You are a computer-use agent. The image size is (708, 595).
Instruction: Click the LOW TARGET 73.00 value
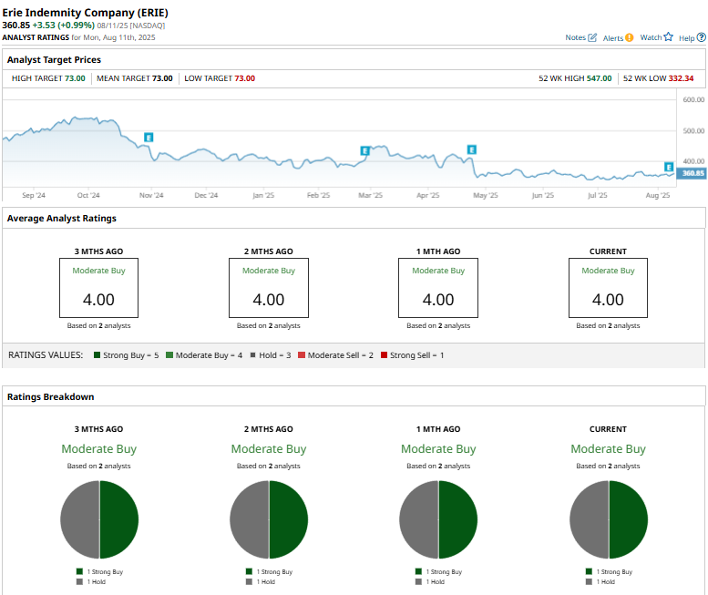click(245, 78)
